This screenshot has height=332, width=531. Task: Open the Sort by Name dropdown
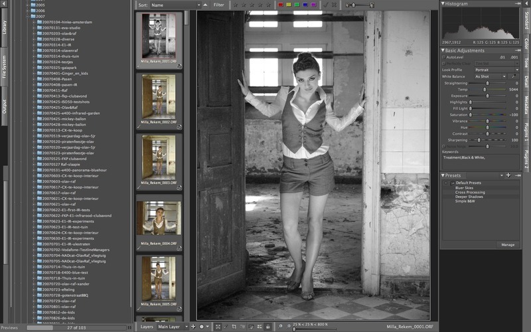(x=176, y=5)
